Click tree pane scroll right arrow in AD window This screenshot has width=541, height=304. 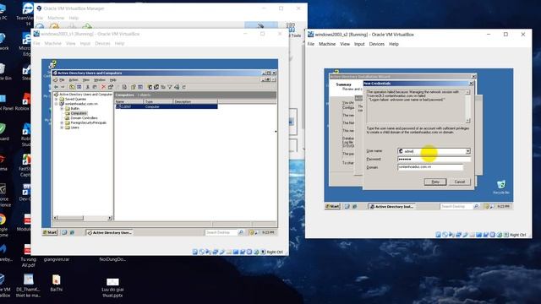[110, 218]
